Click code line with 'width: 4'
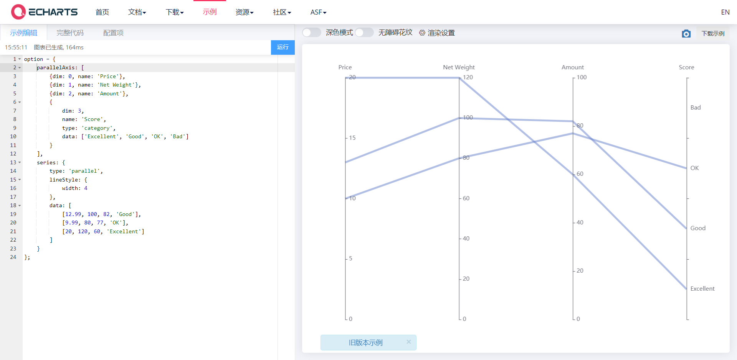737x360 pixels. point(74,188)
